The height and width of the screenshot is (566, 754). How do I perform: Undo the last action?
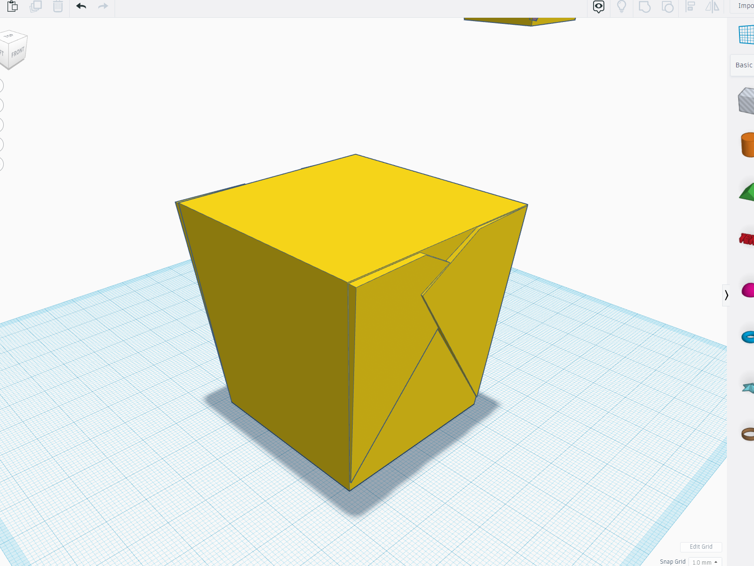pos(81,6)
